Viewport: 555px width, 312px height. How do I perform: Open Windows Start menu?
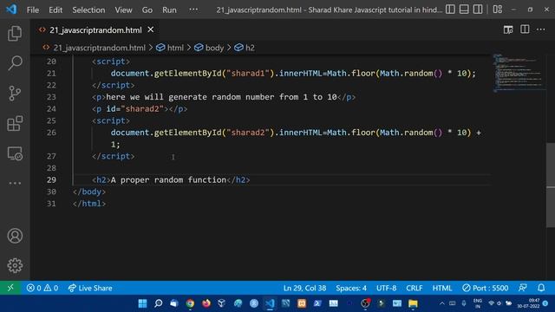tap(142, 303)
